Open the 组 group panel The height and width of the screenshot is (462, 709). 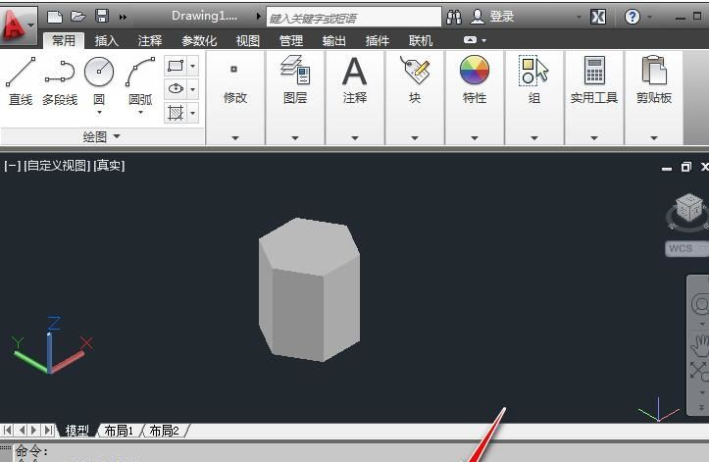(534, 97)
